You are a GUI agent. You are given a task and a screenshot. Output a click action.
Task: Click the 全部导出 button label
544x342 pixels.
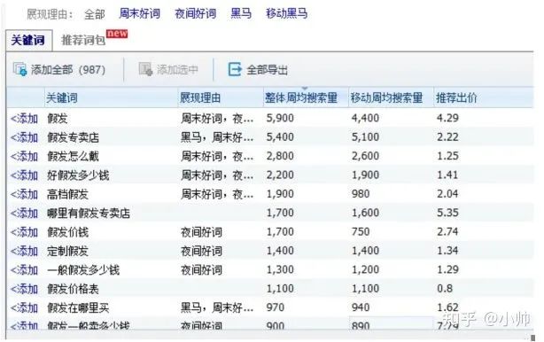coord(268,70)
